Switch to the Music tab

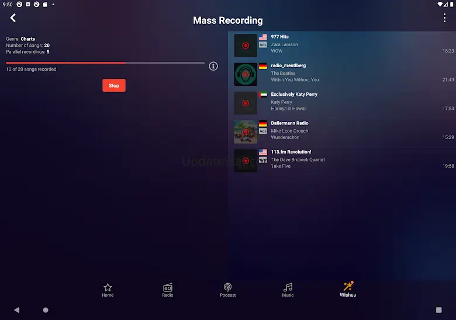tap(288, 290)
